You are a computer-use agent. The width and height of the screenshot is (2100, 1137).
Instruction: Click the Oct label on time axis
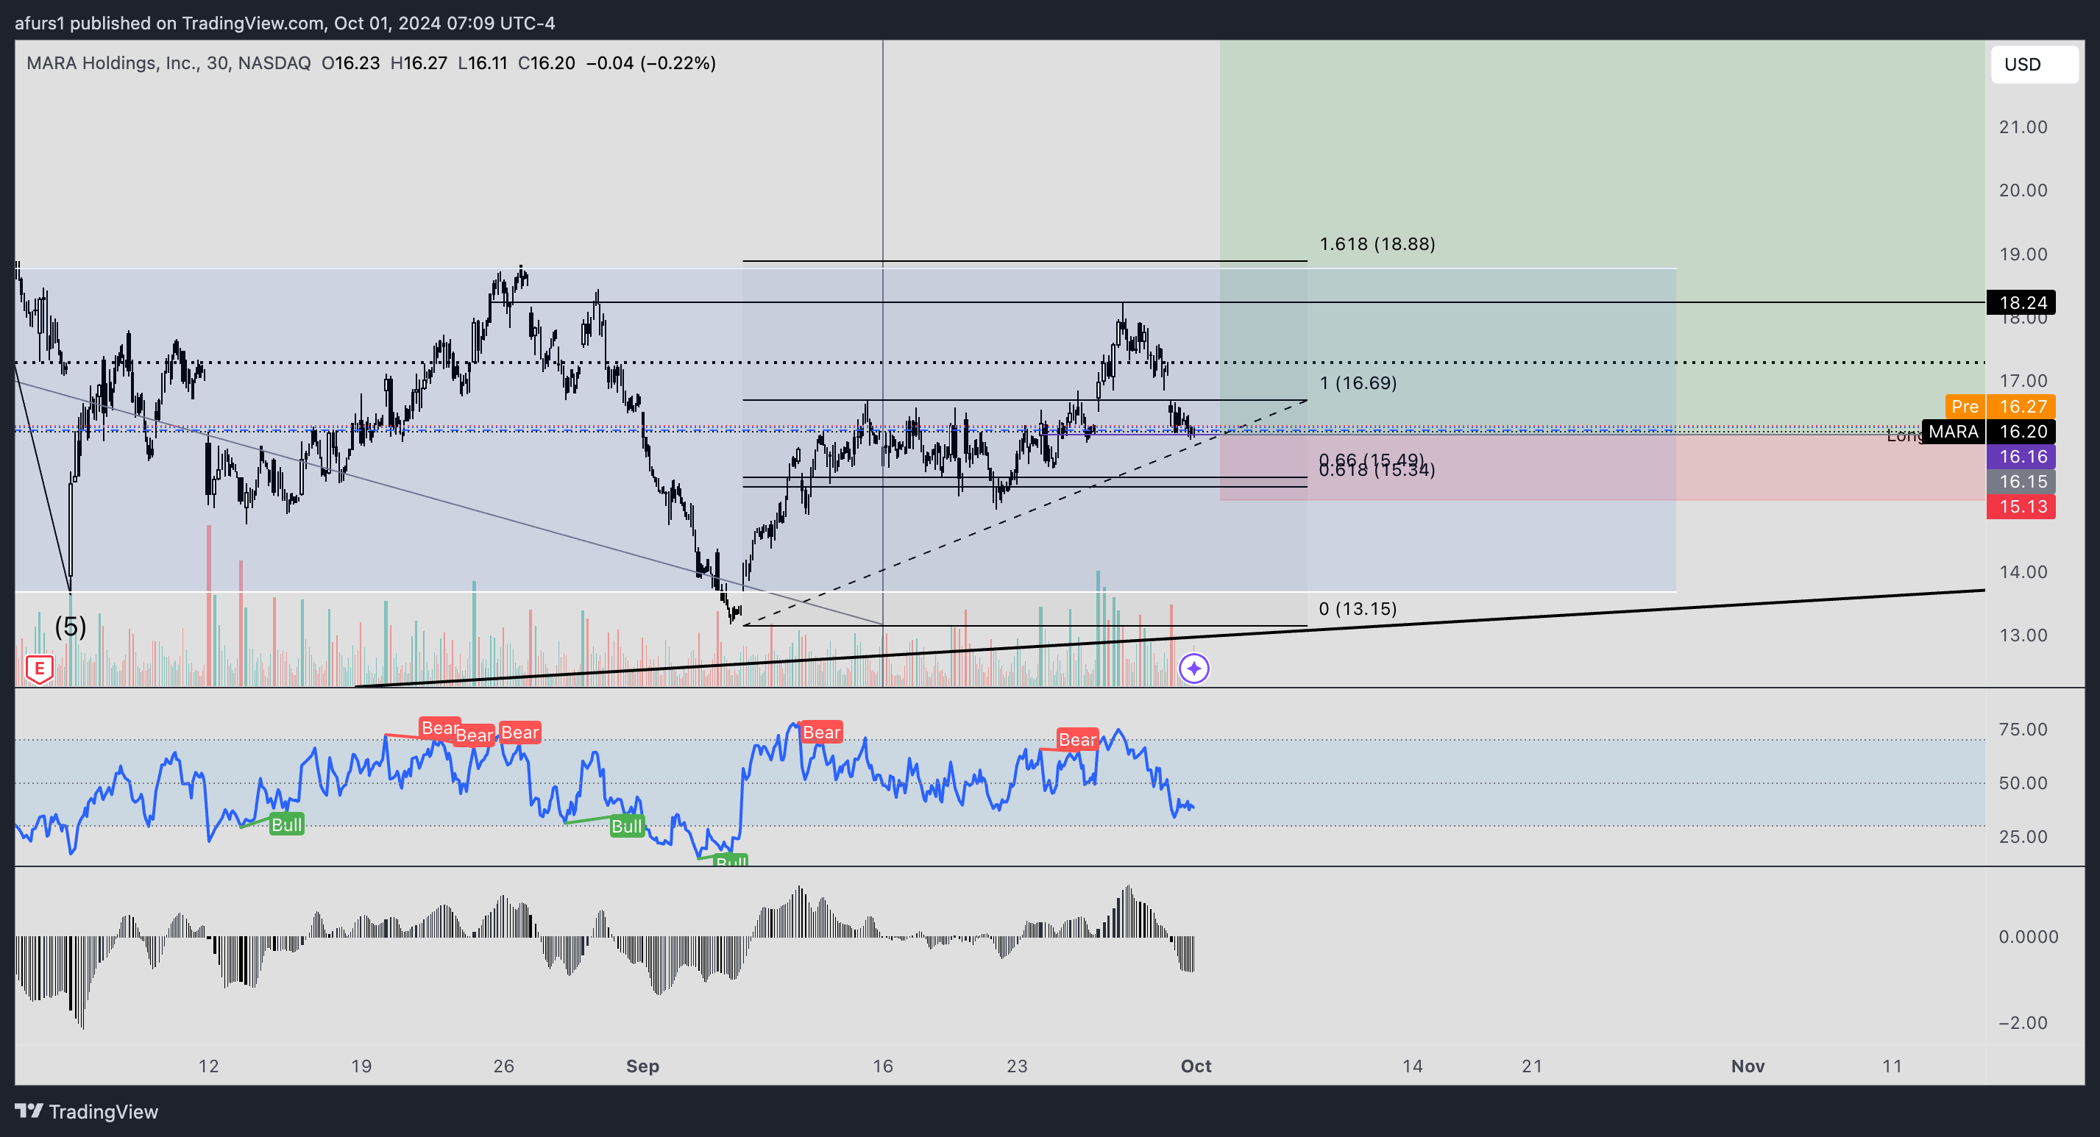[x=1196, y=1066]
